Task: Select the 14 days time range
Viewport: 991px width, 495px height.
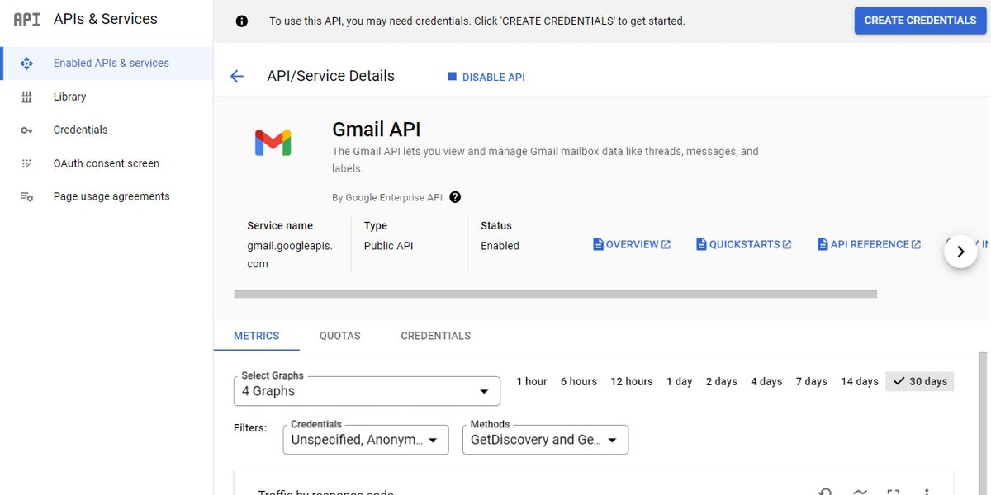Action: (x=860, y=381)
